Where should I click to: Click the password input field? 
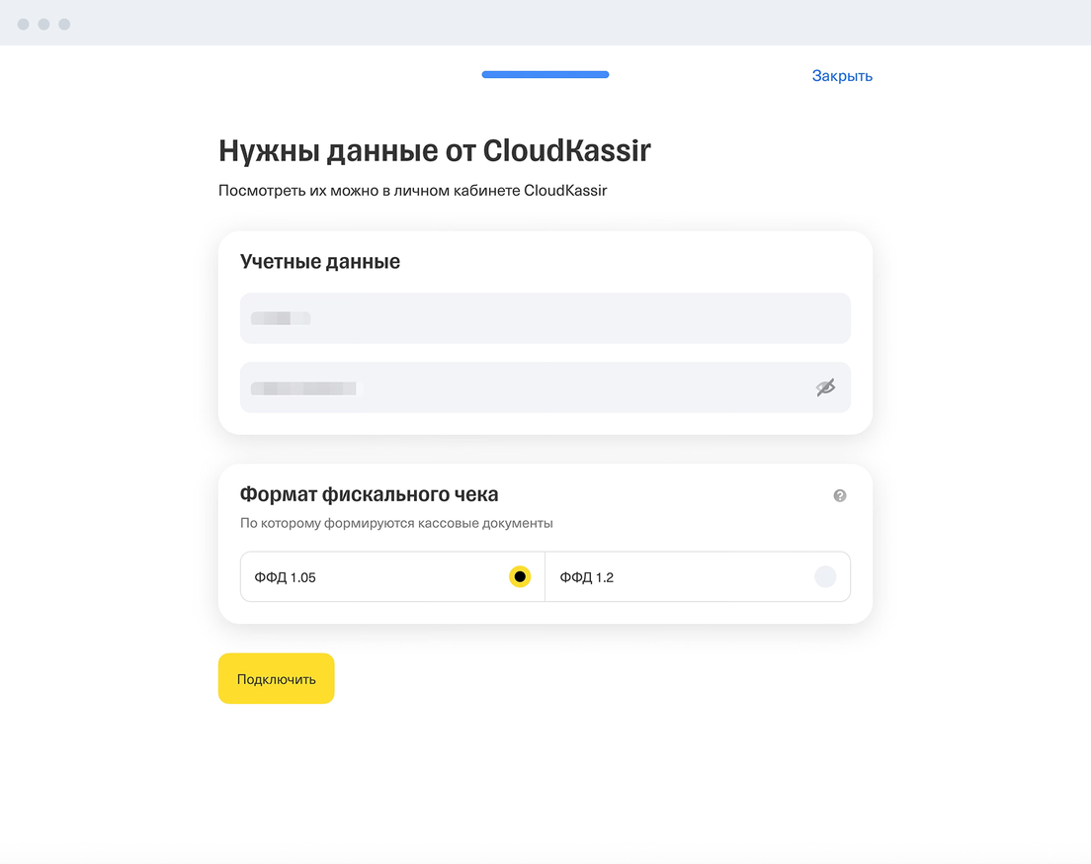(545, 388)
